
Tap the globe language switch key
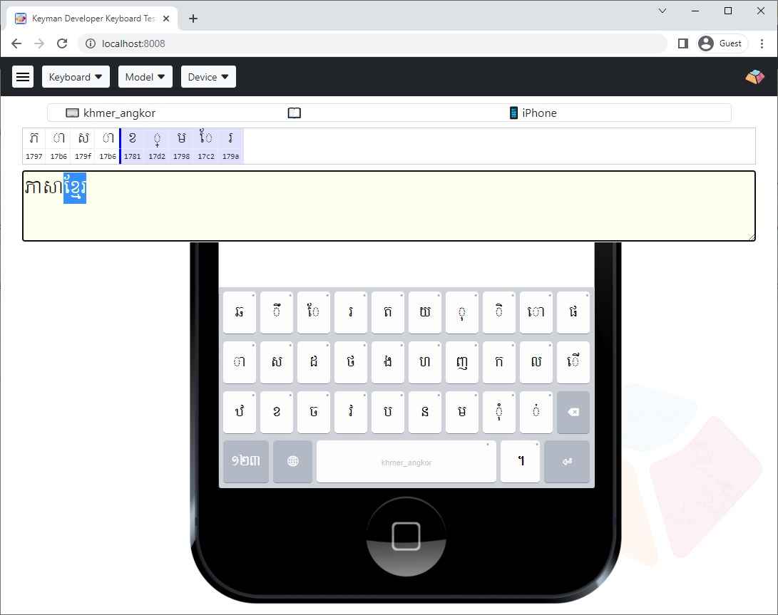coord(293,461)
